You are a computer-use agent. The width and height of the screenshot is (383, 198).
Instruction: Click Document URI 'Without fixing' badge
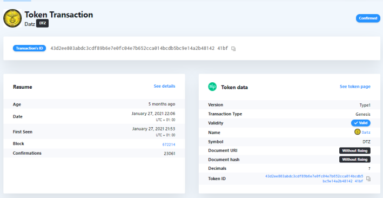pyautogui.click(x=355, y=150)
